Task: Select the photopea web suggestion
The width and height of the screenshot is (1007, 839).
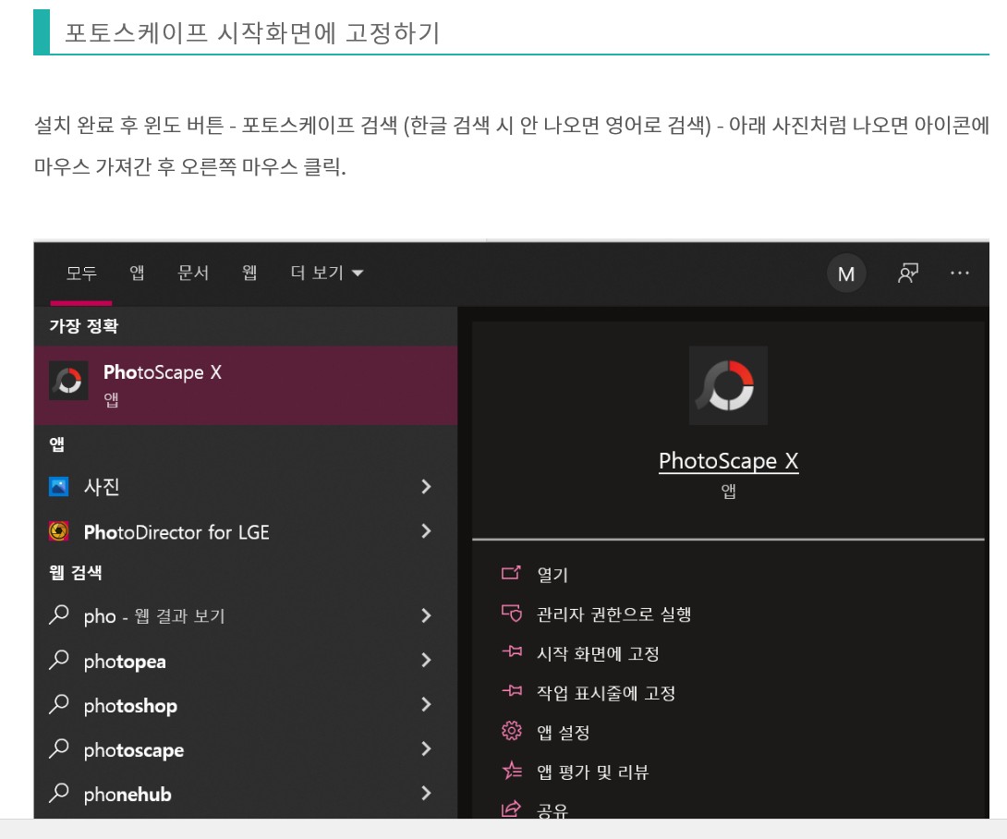Action: (x=246, y=661)
